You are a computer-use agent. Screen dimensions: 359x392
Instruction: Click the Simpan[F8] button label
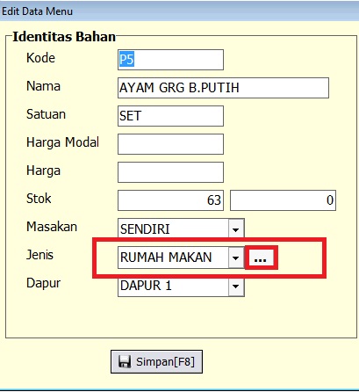point(165,362)
